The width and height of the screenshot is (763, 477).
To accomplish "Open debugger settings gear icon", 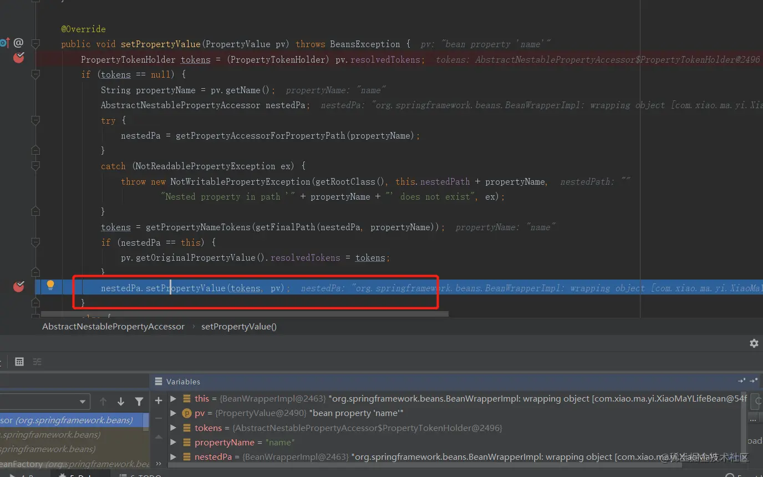I will pos(754,343).
